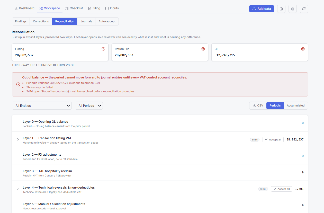
Task: Click the red error icon on GL card
Action: pos(303,49)
